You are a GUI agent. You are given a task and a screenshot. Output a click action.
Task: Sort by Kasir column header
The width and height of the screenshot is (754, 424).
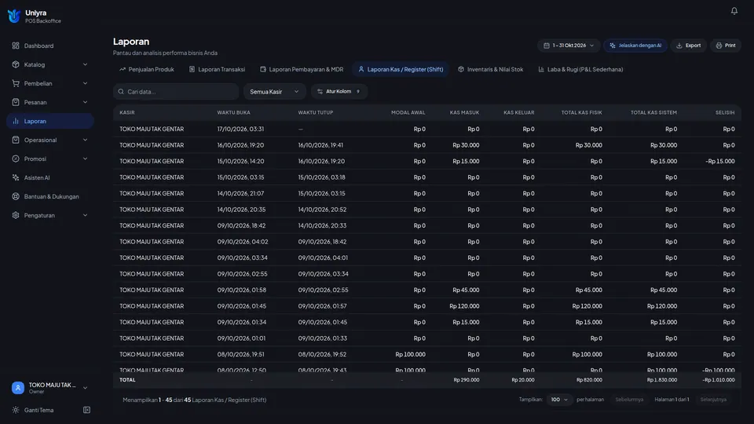pyautogui.click(x=127, y=112)
